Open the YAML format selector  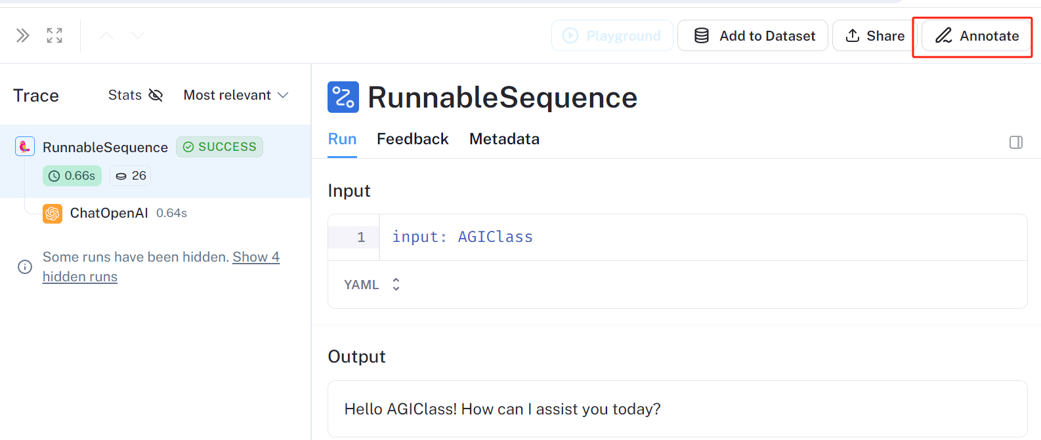pyautogui.click(x=372, y=285)
